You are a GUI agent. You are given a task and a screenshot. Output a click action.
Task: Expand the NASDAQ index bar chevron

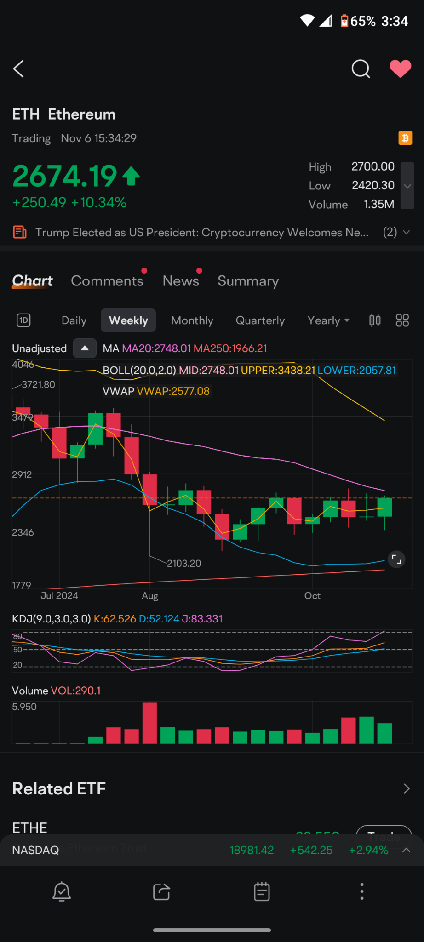coord(406,850)
